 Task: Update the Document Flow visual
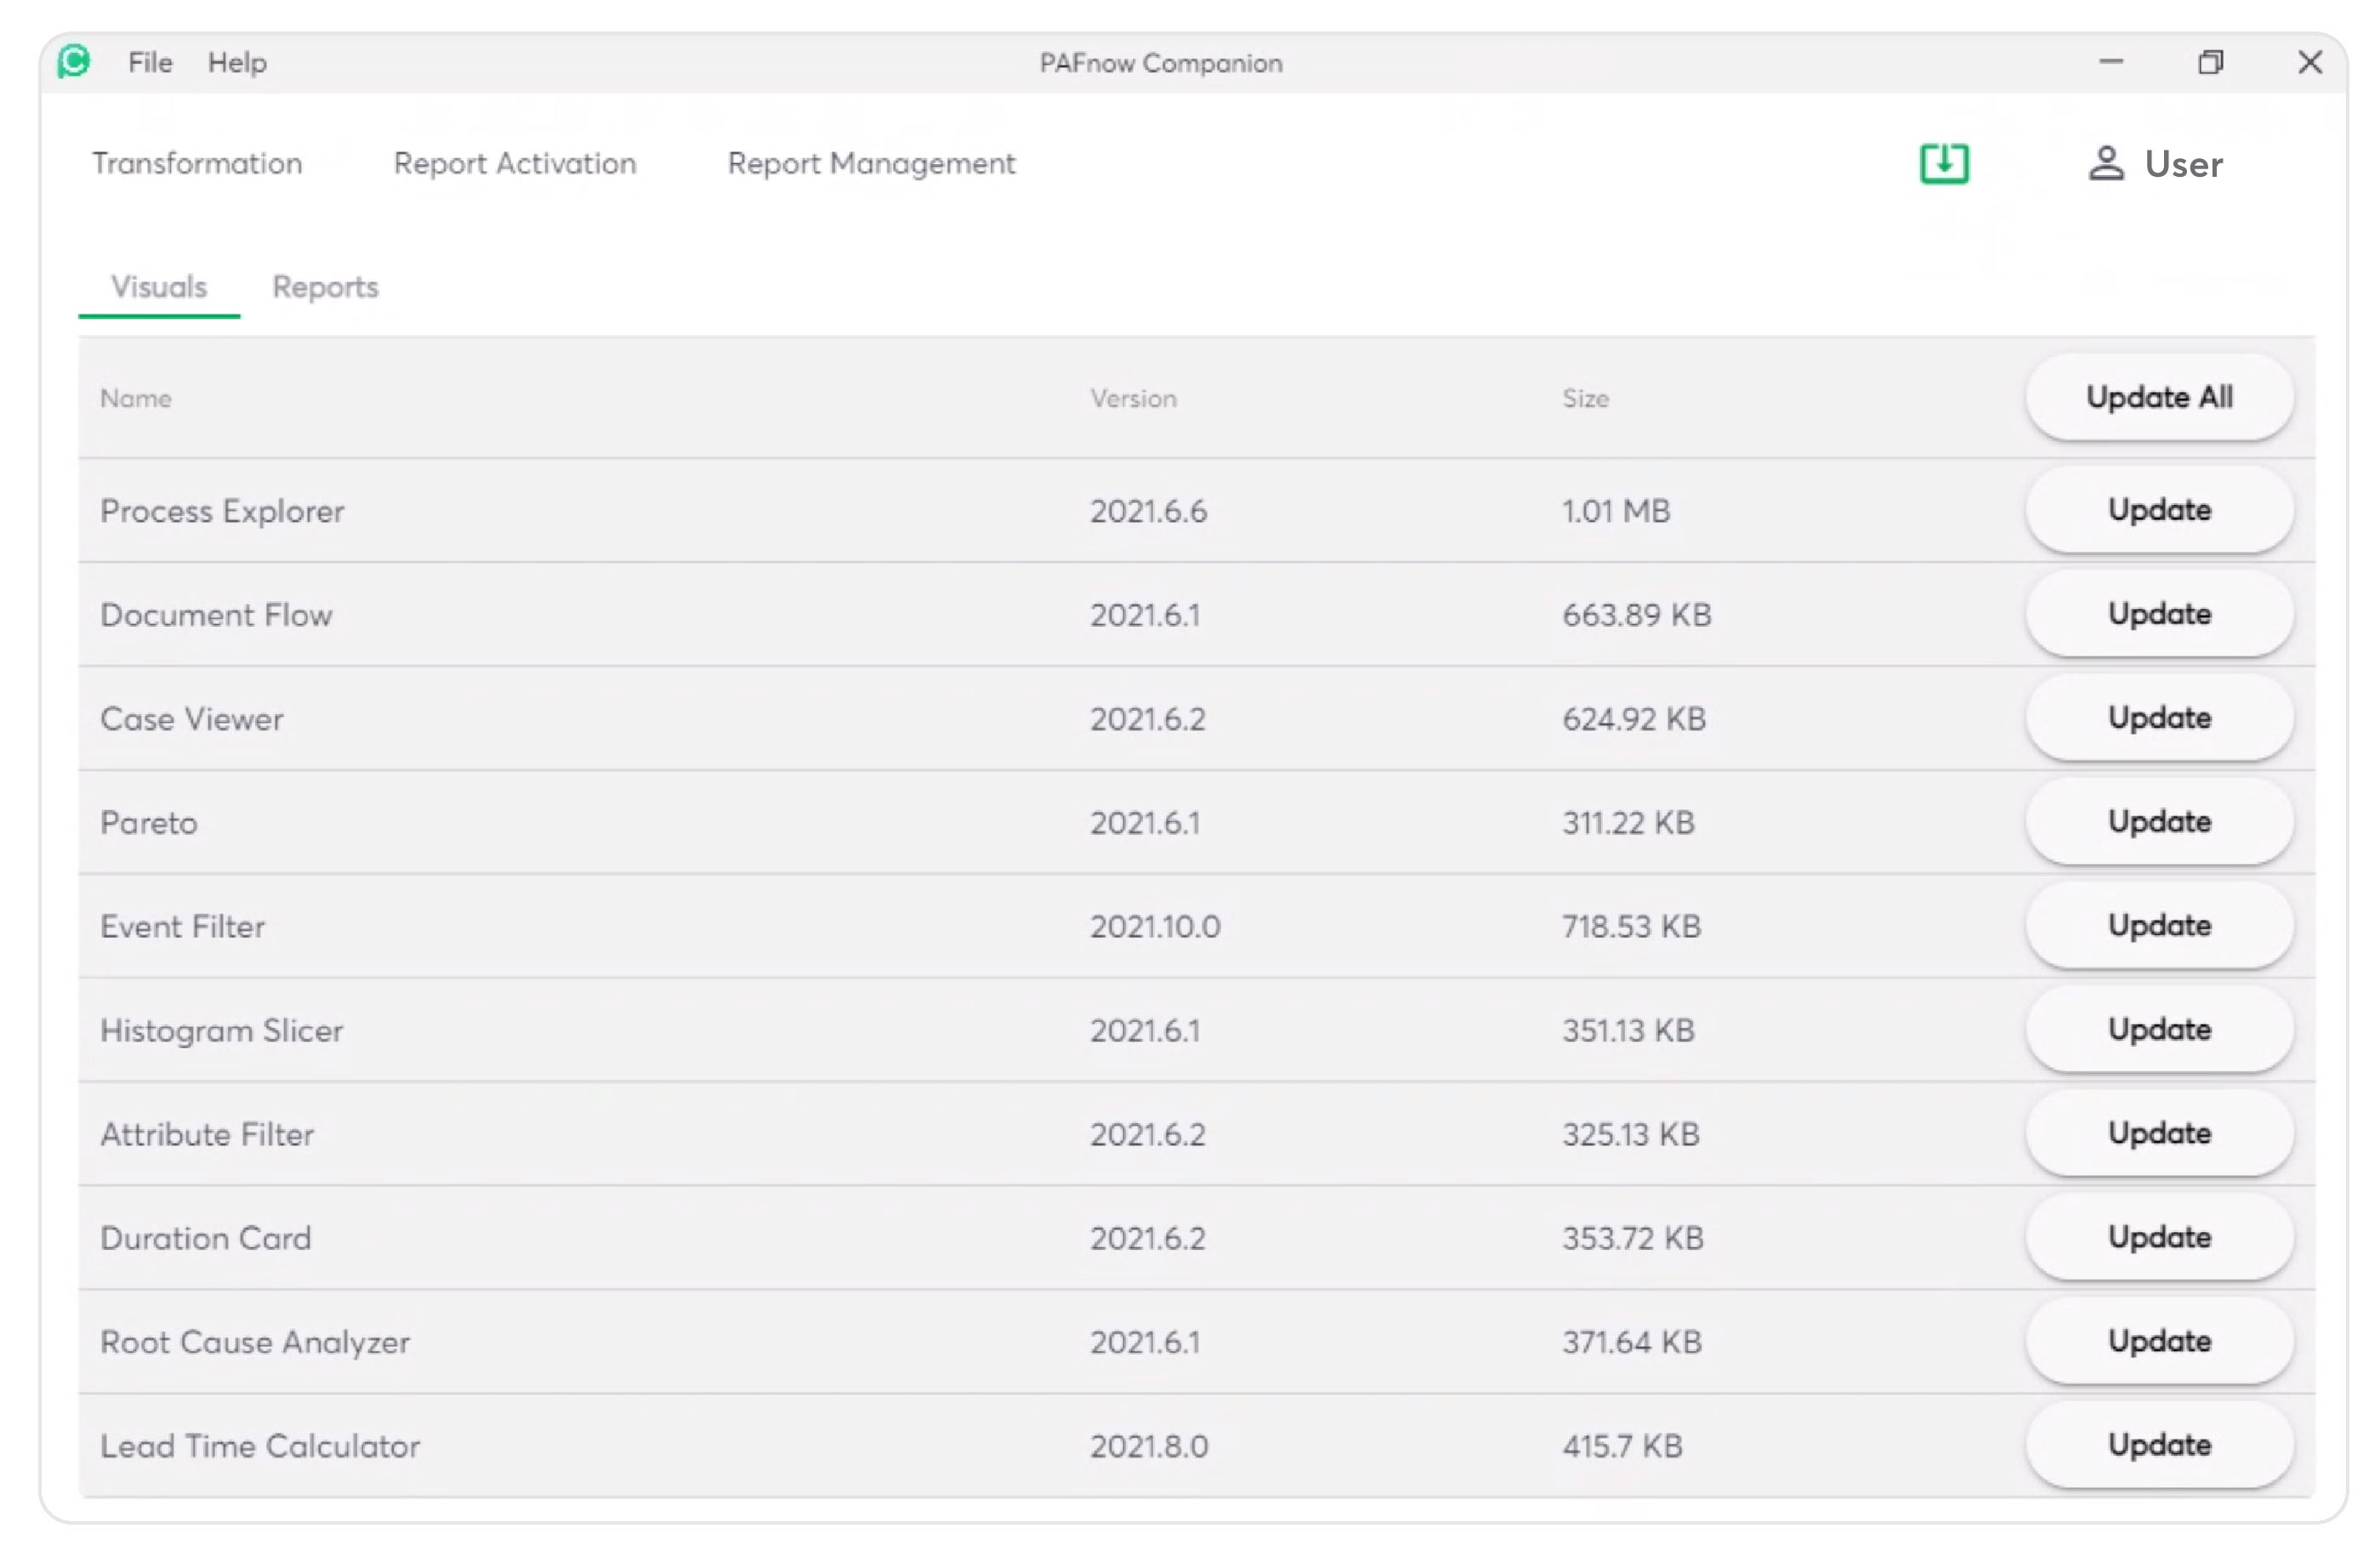pyautogui.click(x=2158, y=614)
